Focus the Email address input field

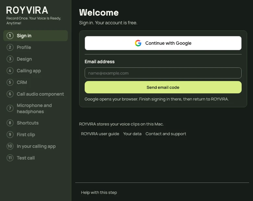pos(163,73)
